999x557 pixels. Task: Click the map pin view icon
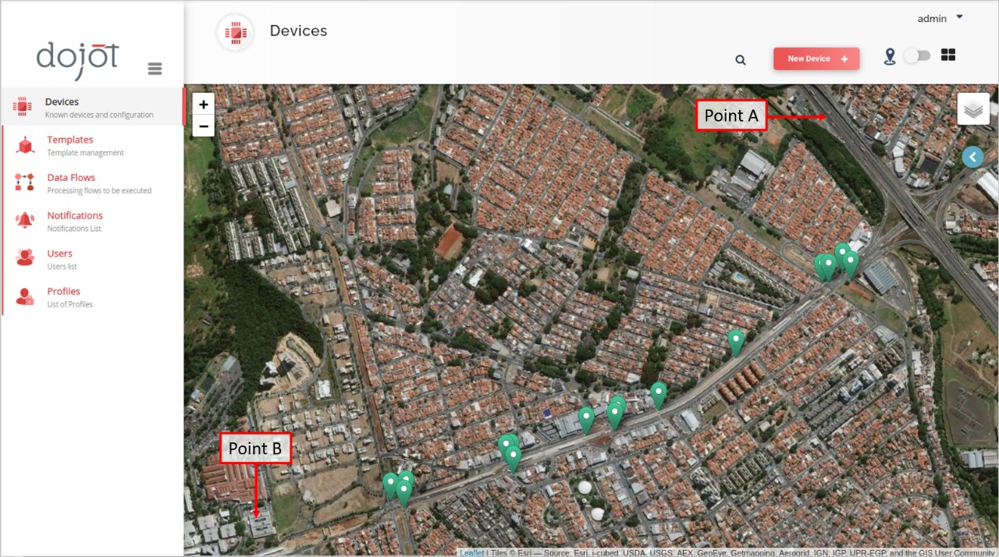[890, 56]
